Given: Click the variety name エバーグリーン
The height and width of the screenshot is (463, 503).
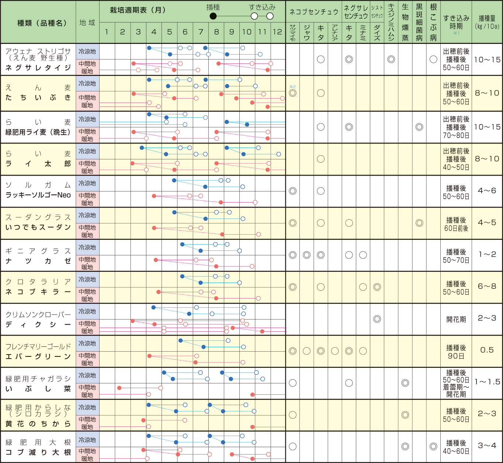Looking at the screenshot, I should click(x=38, y=356).
